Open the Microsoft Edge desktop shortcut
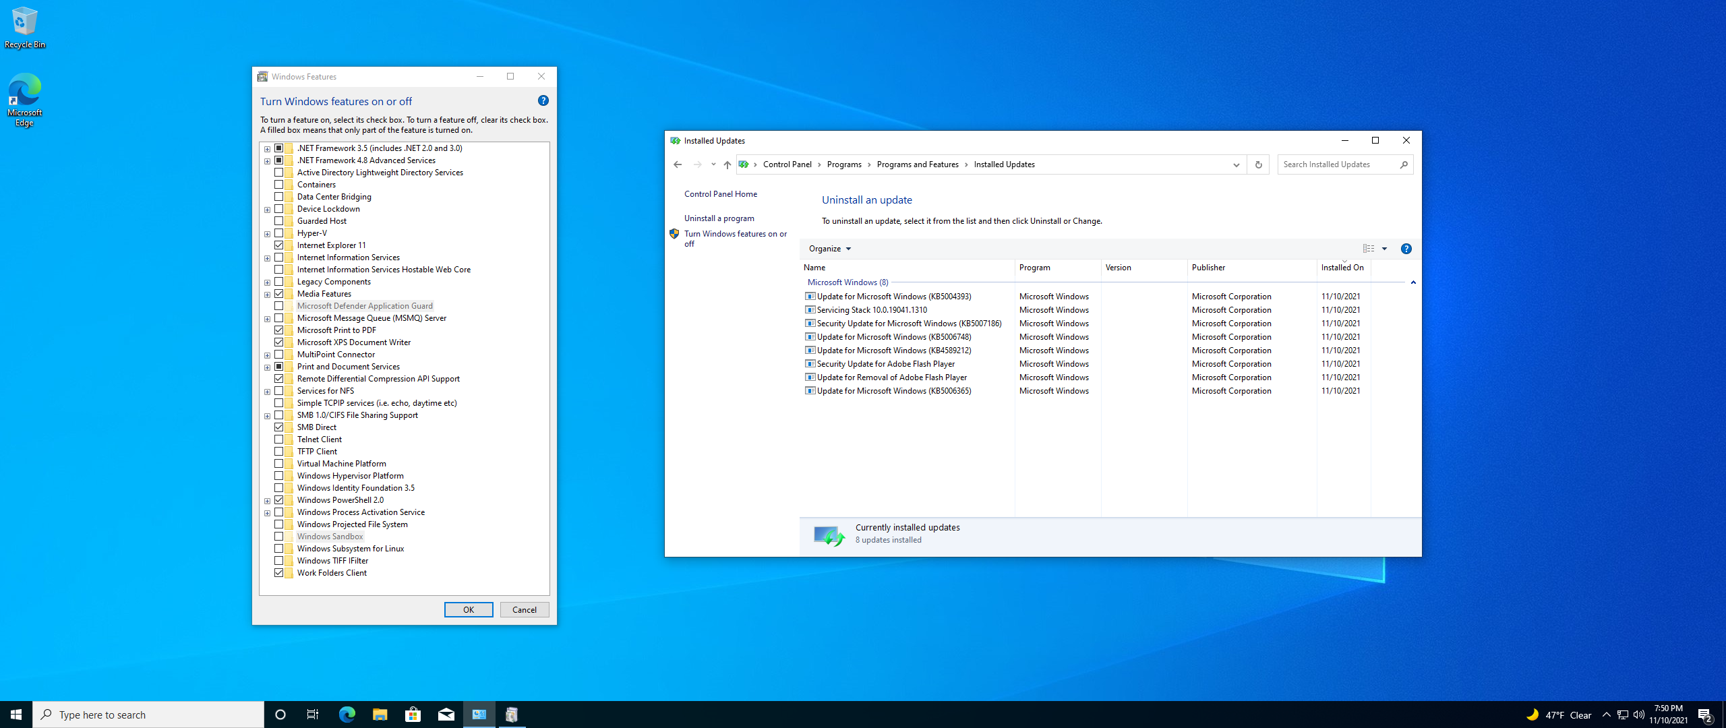Screen dimensions: 1726x728 24,100
